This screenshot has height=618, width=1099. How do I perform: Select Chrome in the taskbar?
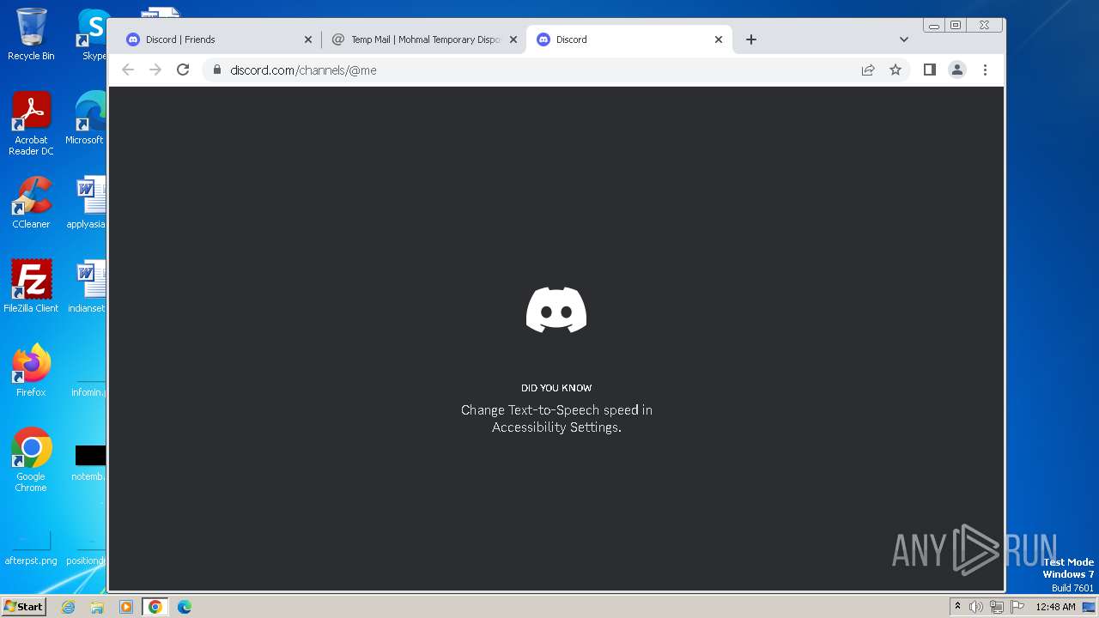tap(155, 607)
